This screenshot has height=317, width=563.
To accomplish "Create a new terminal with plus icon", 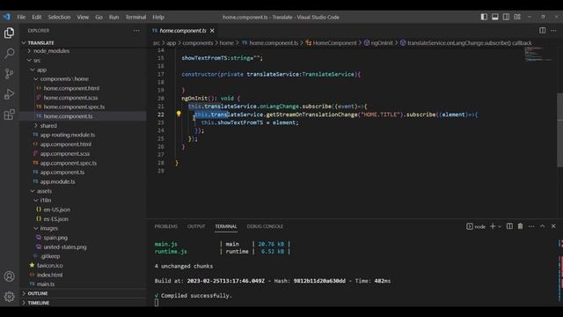I will (x=493, y=226).
